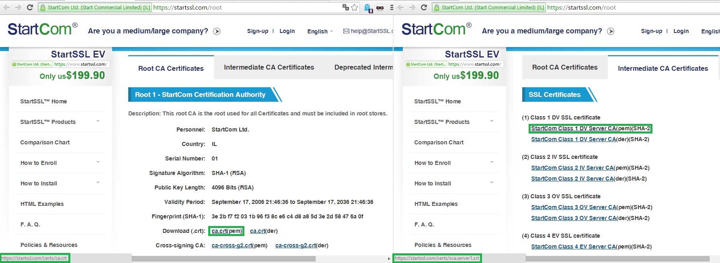Open StartSSL Home in the right sidebar
720x263 pixels.
coord(437,101)
